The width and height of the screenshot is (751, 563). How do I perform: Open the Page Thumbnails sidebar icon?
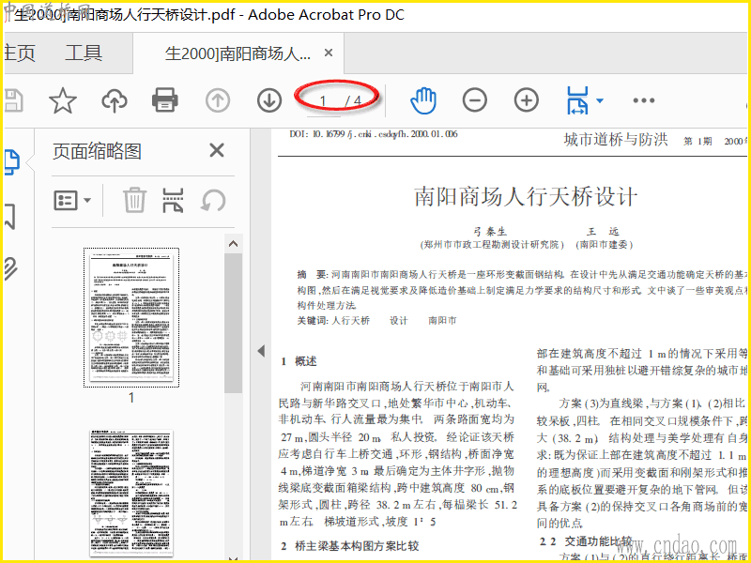click(11, 162)
